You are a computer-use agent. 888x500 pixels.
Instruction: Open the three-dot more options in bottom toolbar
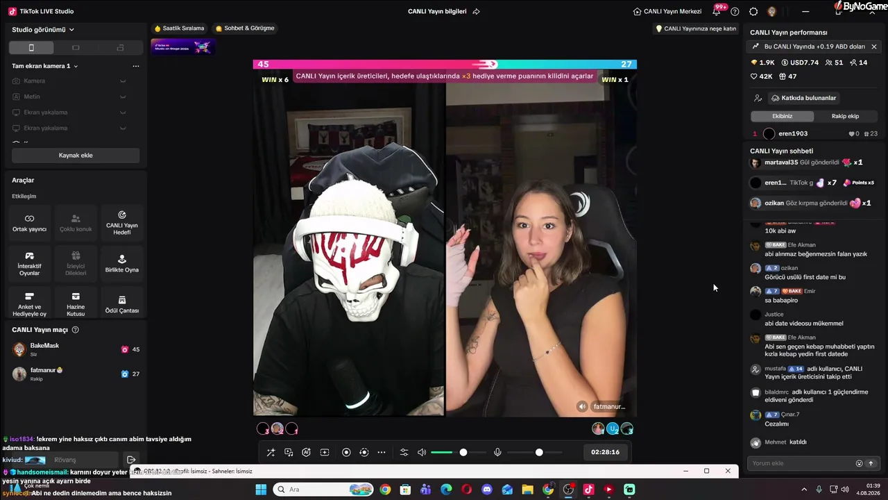[382, 452]
